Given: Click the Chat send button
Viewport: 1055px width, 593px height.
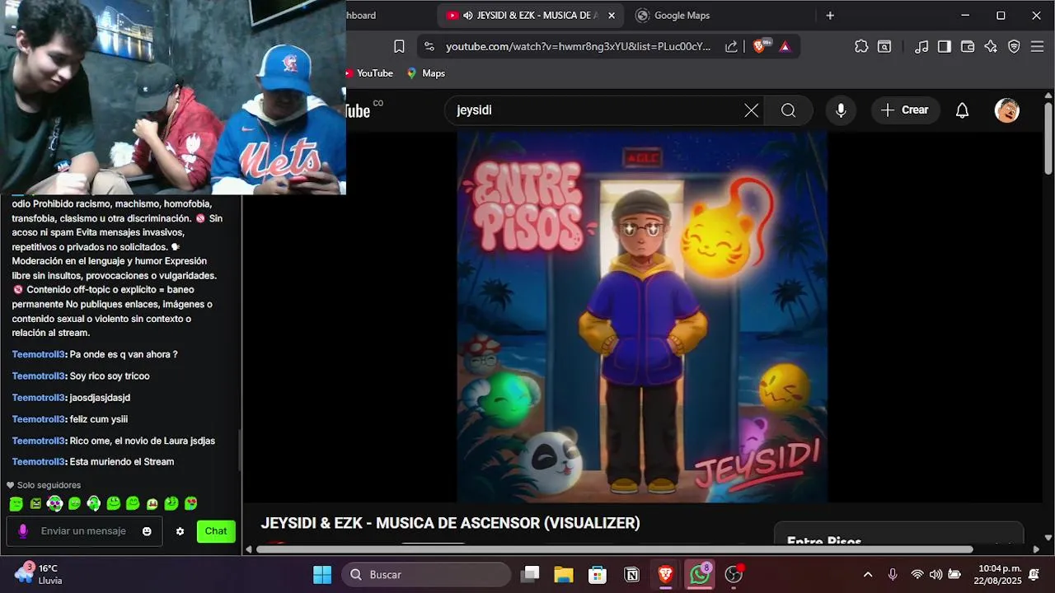Looking at the screenshot, I should tap(216, 531).
